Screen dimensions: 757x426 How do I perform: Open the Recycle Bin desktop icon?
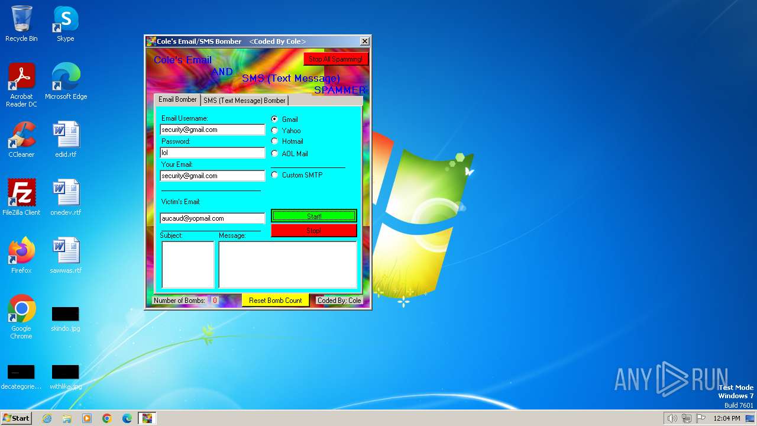pyautogui.click(x=21, y=24)
